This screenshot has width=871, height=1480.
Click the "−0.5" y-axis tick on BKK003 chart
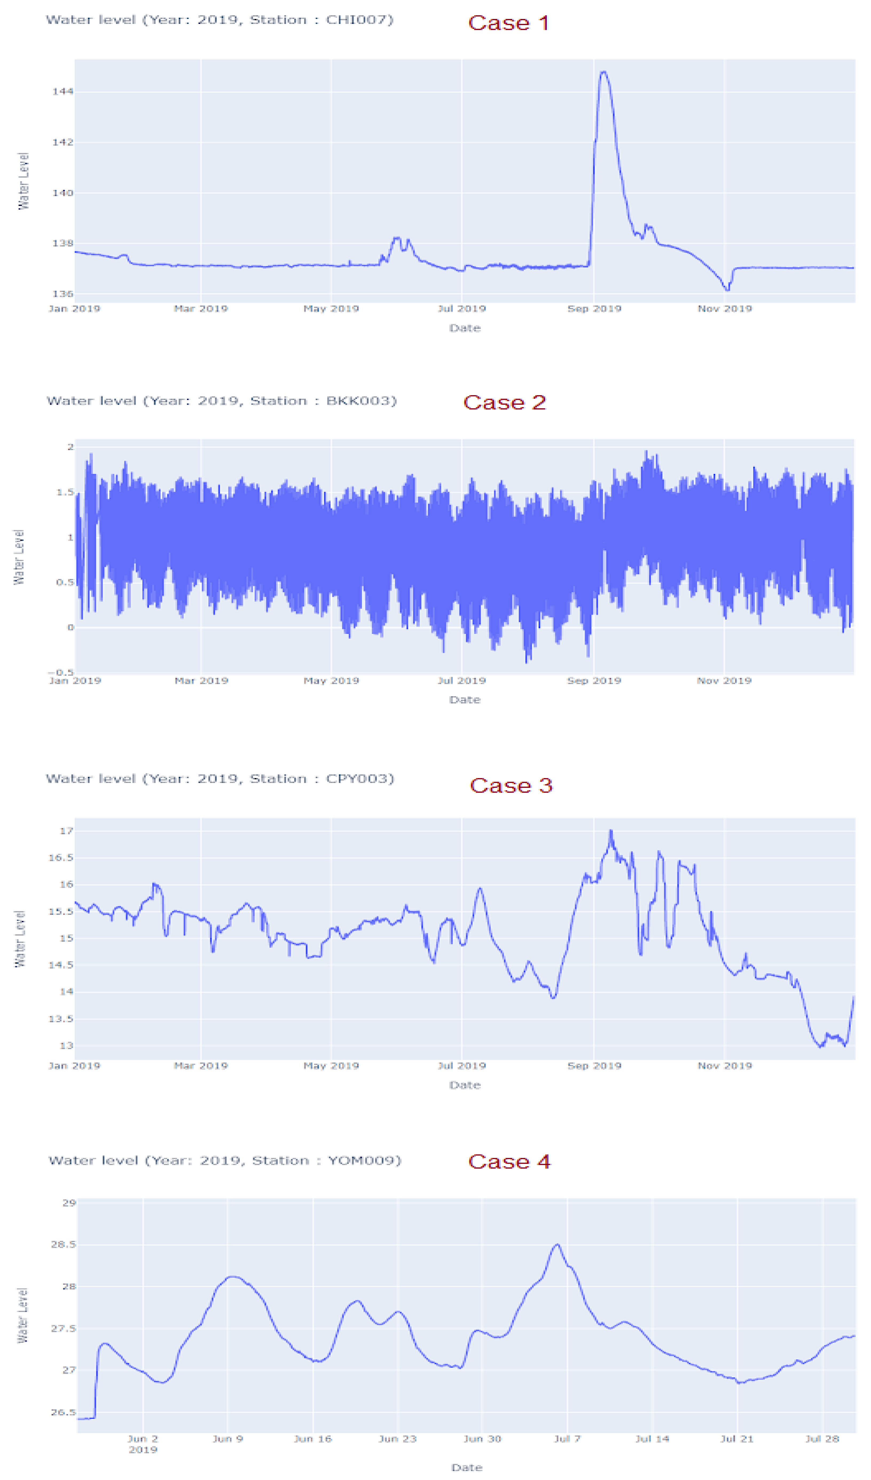tap(61, 672)
